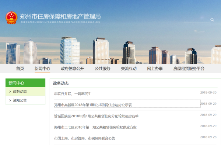Open 网上办事 navigation item
The height and width of the screenshot is (145, 221).
pos(155,69)
